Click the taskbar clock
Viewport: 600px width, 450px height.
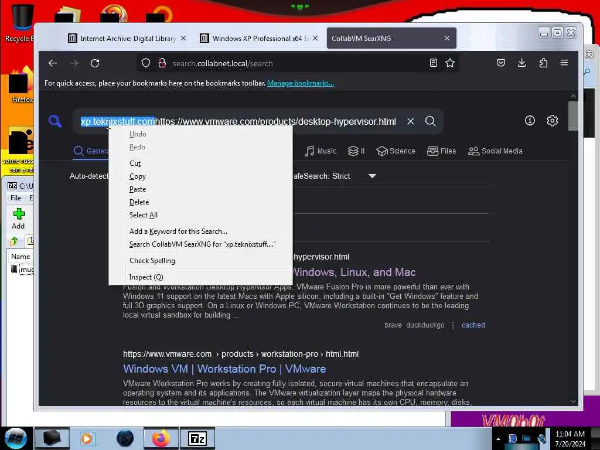tap(570, 439)
